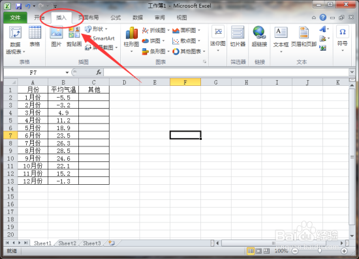The image size is (359, 259).
Task: Insert a Hyperlink (超链接)
Action: [259, 36]
